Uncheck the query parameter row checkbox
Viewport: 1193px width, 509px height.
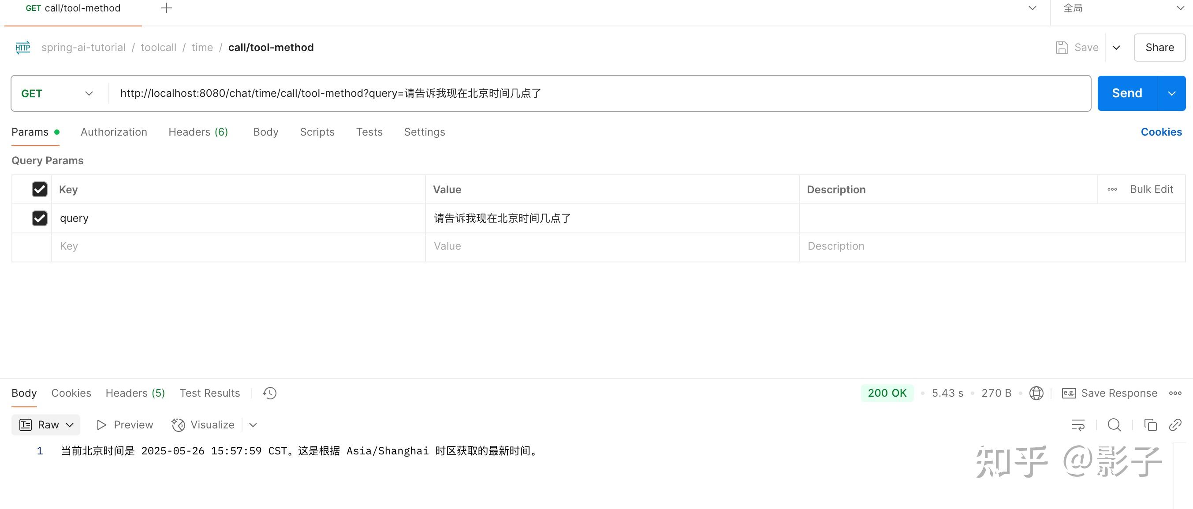click(x=39, y=218)
